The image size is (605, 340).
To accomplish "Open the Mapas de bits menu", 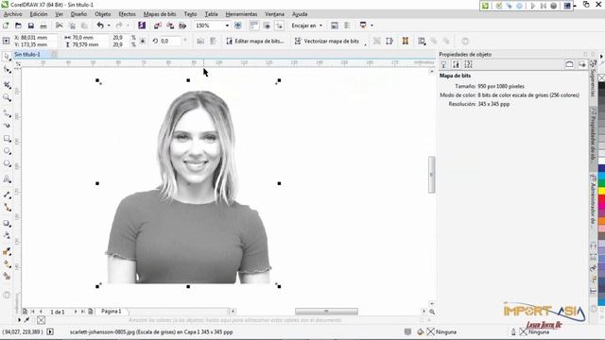I will (160, 14).
